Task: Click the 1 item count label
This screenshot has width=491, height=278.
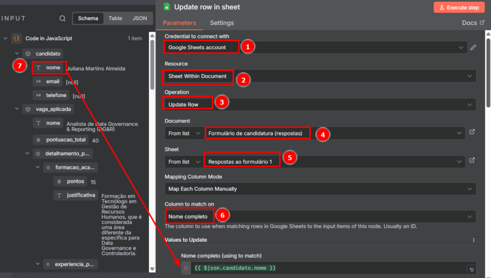Action: [x=135, y=38]
